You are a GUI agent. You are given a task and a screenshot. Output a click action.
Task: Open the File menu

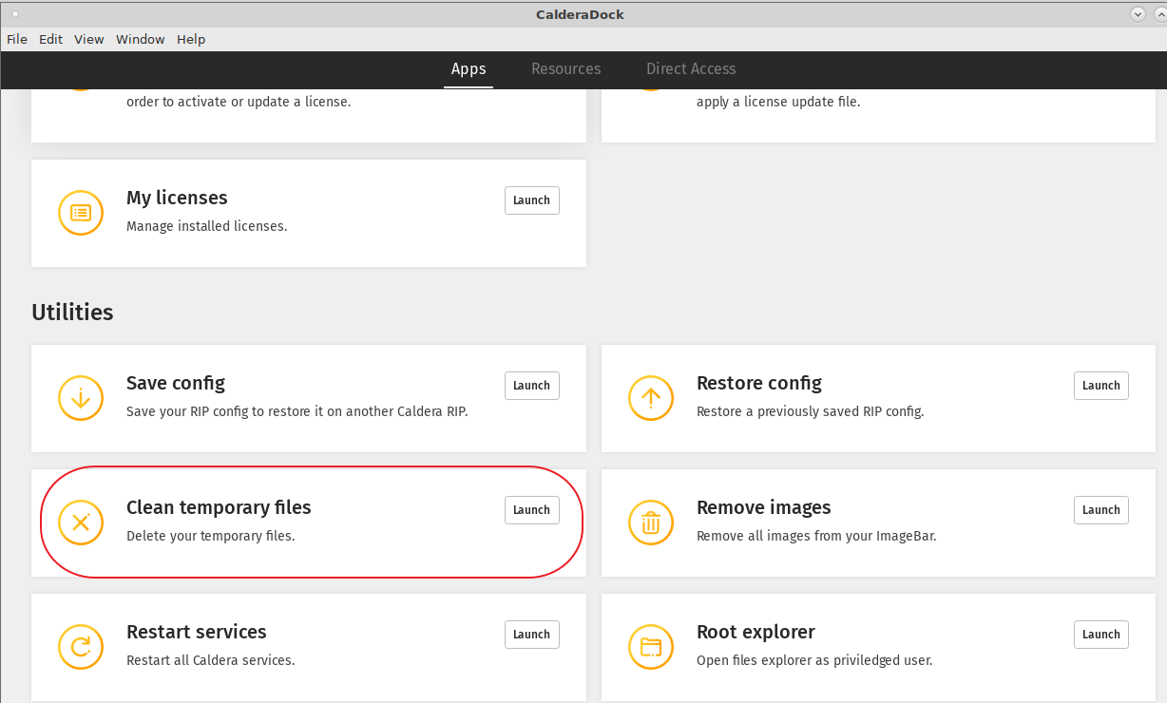click(x=17, y=40)
